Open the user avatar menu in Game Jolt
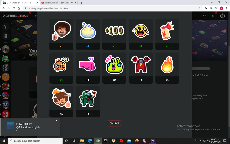230x144 pixels. (x=222, y=16)
